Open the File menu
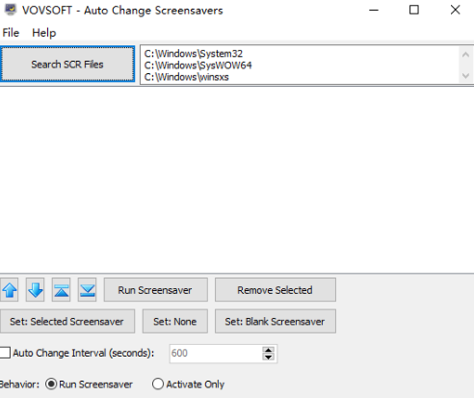Viewport: 474px width, 398px height. pyautogui.click(x=11, y=33)
